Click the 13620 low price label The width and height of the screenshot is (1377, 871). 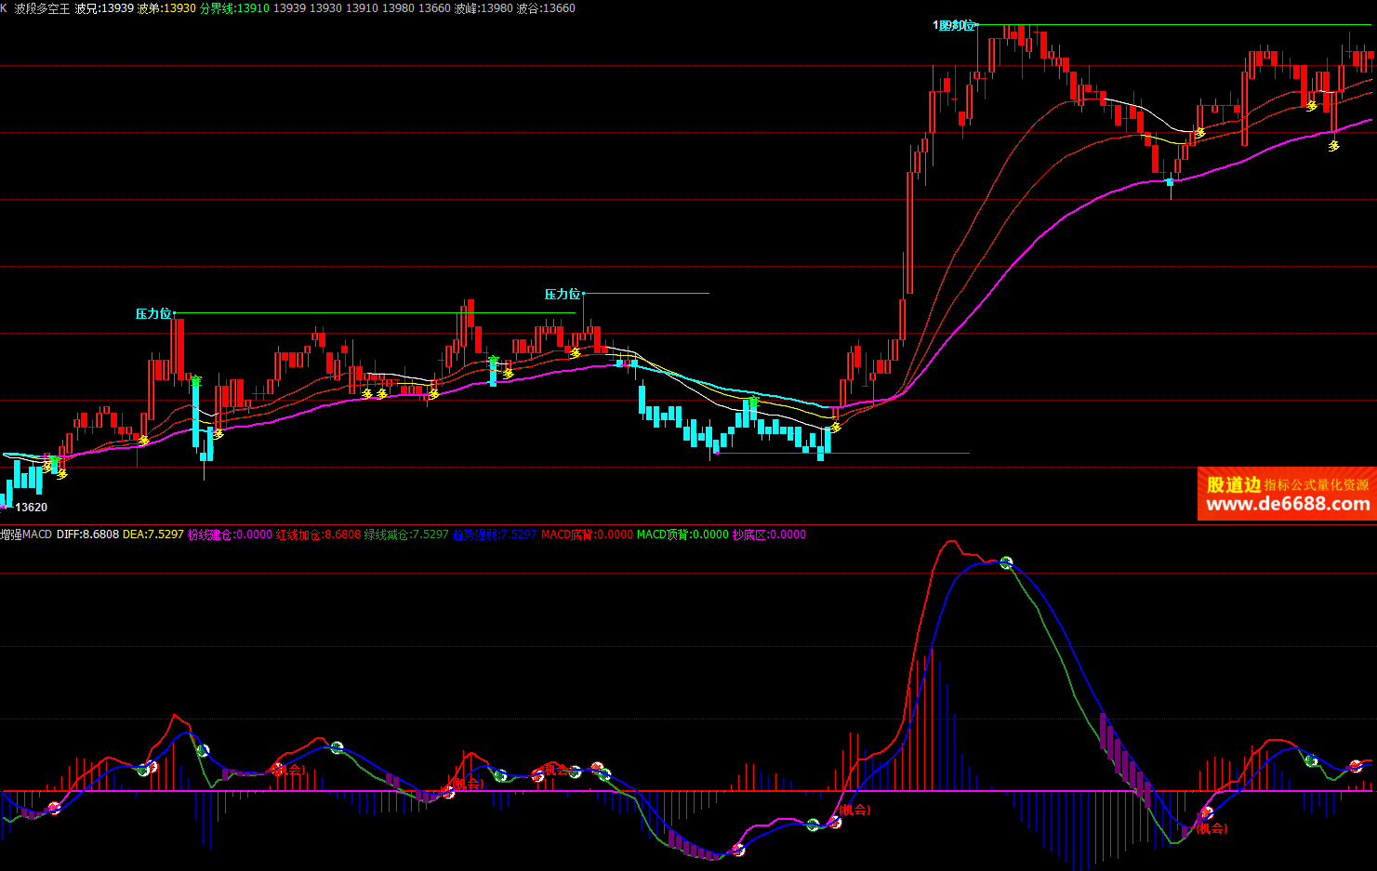[31, 507]
